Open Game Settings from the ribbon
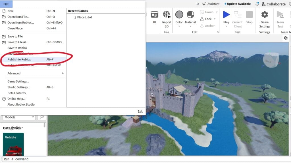Viewport: 291px width, 163px height. pyautogui.click(x=264, y=17)
